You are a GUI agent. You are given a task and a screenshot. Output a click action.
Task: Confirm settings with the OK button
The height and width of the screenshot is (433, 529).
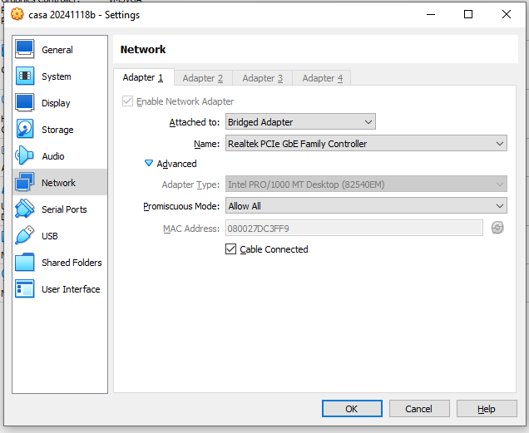352,409
